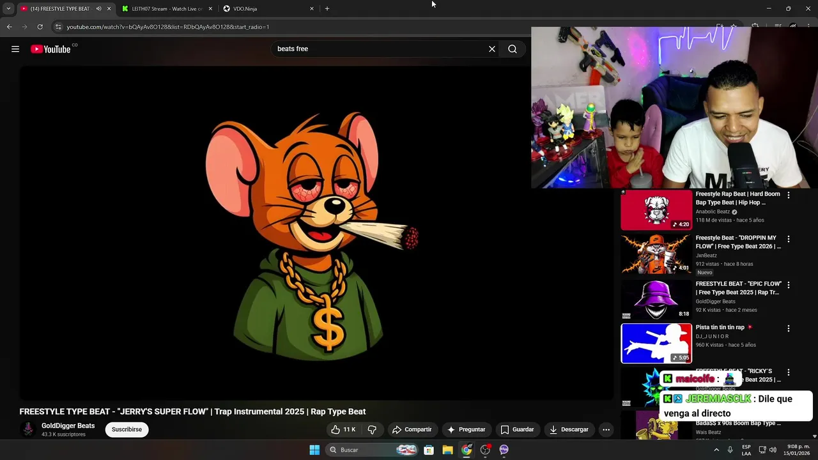
Task: Mute the YouTube tab via speaker icon
Action: click(98, 9)
